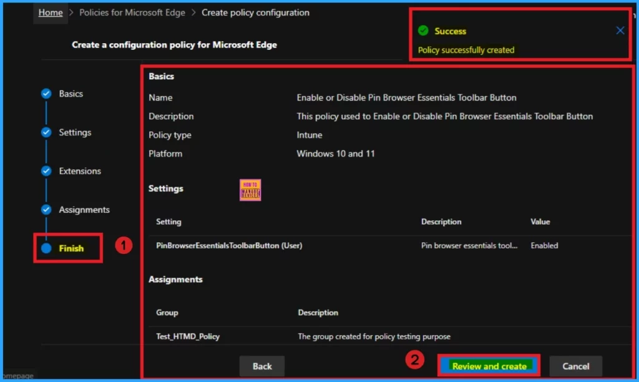Viewport: 639px width, 382px height.
Task: Click the Group column header
Action: click(167, 313)
